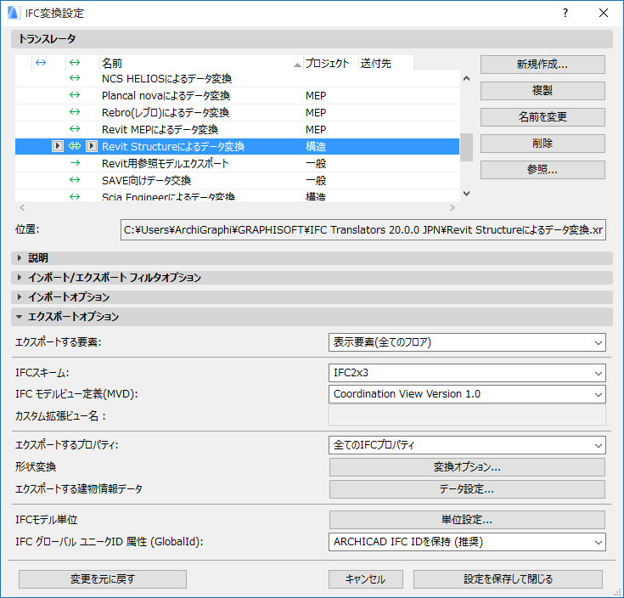This screenshot has height=598, width=624.
Task: Open データ設定... button
Action: [467, 489]
